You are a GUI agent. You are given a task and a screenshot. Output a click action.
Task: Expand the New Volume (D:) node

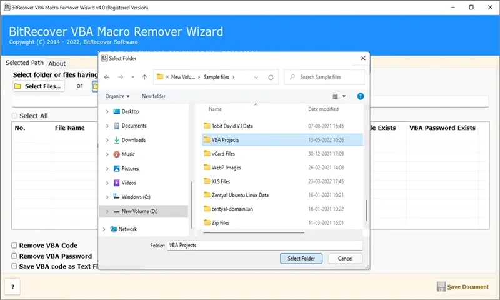pos(107,211)
